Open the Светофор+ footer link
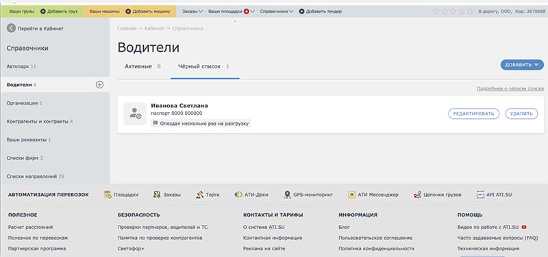The height and width of the screenshot is (257, 548). 131,249
